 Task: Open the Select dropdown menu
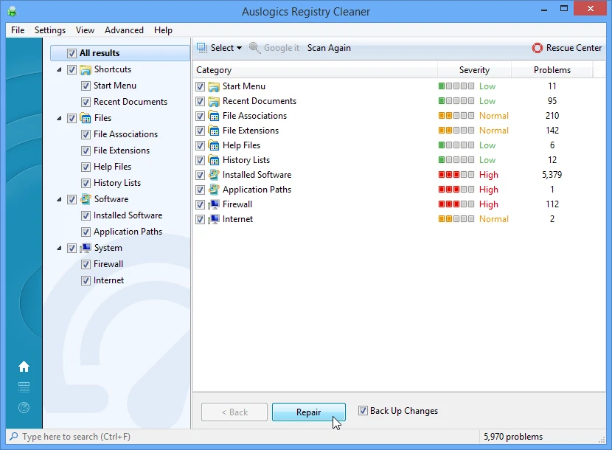point(237,47)
